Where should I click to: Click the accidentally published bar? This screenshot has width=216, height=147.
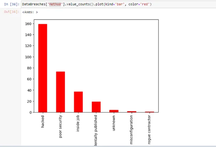tap(96, 107)
